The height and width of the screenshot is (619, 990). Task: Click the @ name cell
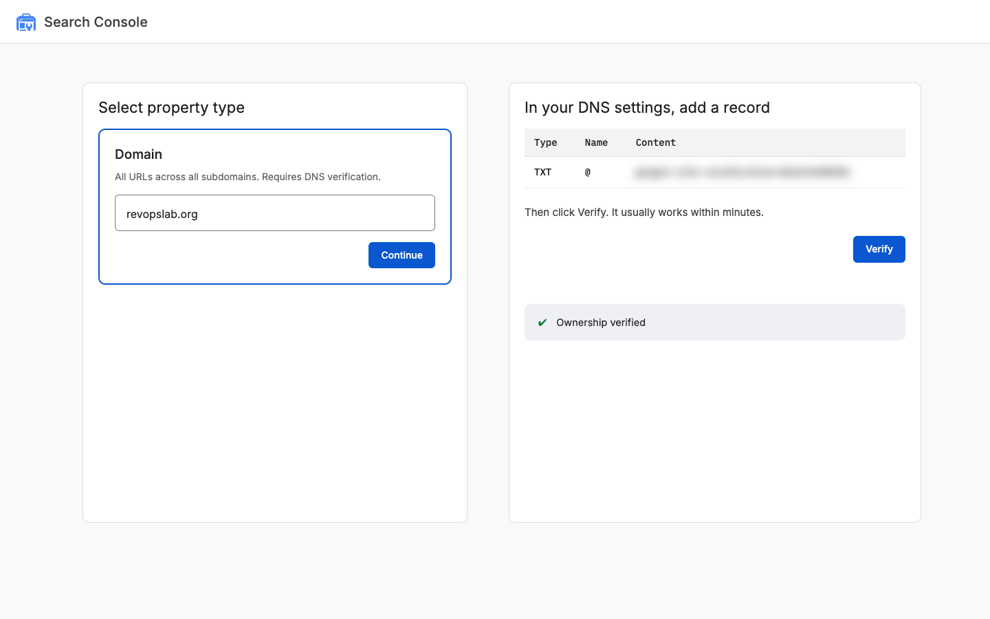click(x=588, y=172)
